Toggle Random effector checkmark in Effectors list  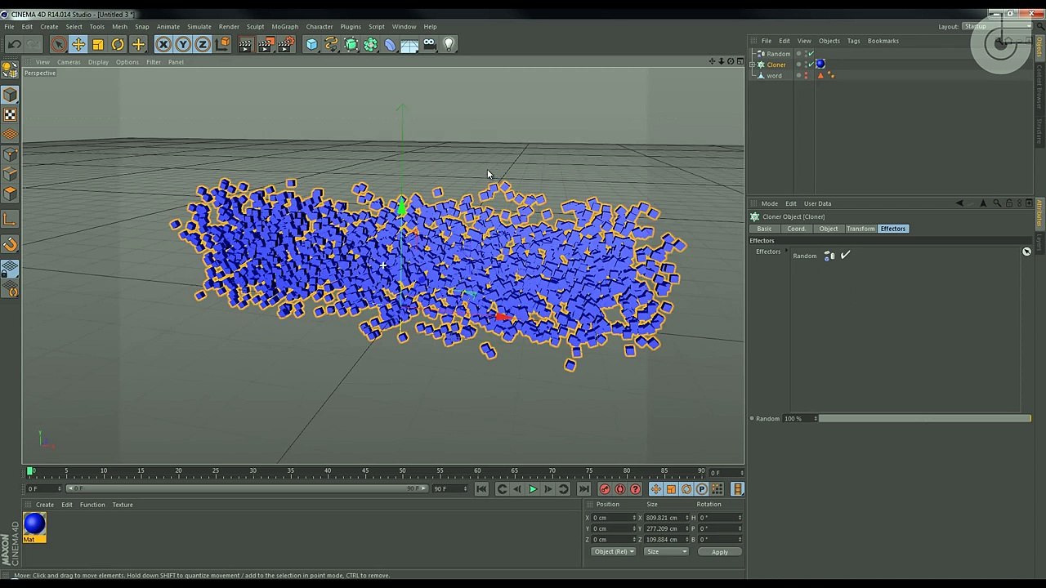click(x=845, y=256)
